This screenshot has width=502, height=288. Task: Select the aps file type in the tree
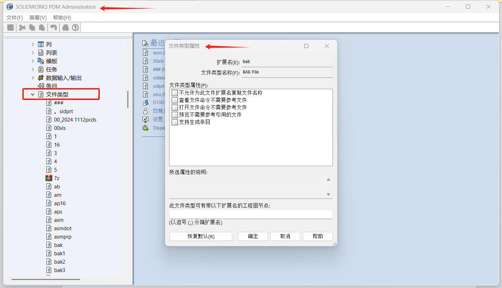[58, 211]
